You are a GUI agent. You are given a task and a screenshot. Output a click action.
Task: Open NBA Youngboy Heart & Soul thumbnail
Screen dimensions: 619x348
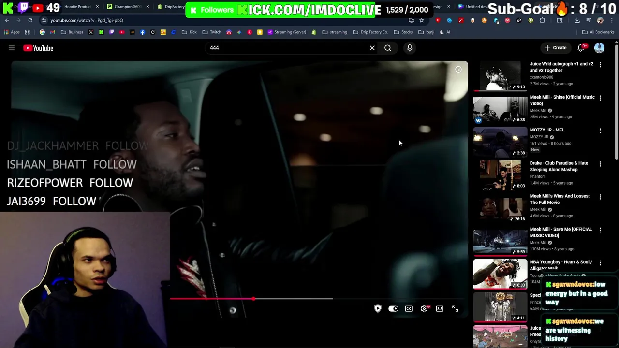click(x=500, y=274)
